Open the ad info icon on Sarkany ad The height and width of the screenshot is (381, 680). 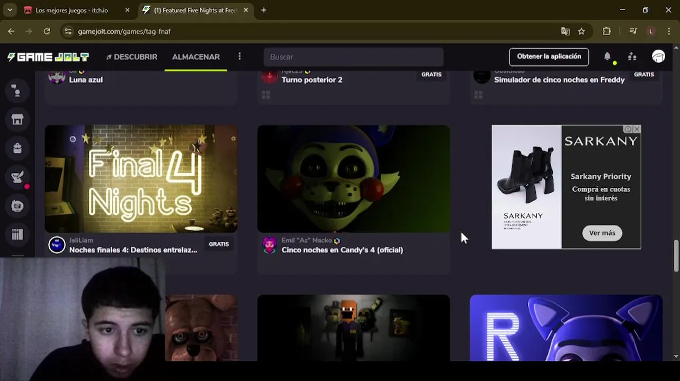tap(628, 129)
